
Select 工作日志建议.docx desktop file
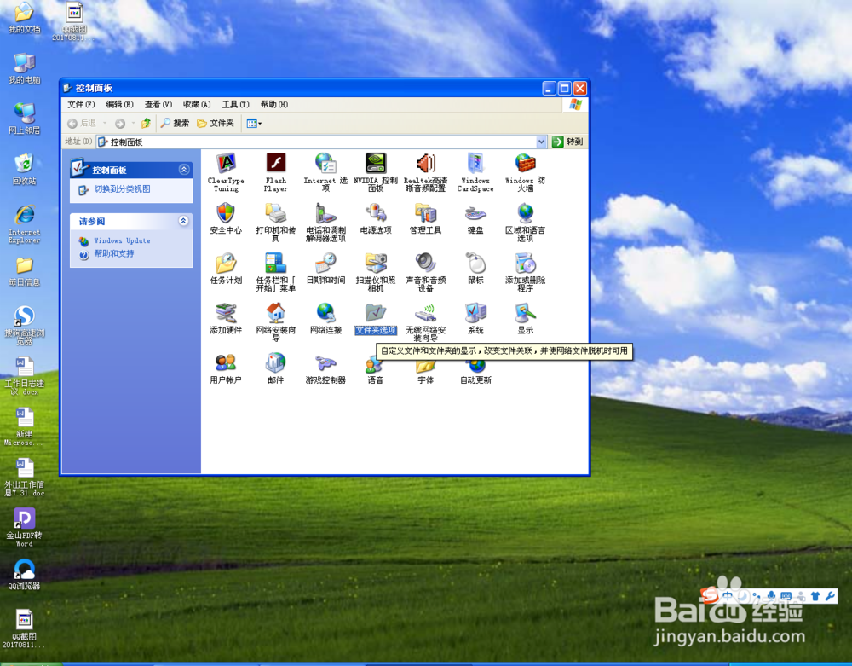point(24,376)
